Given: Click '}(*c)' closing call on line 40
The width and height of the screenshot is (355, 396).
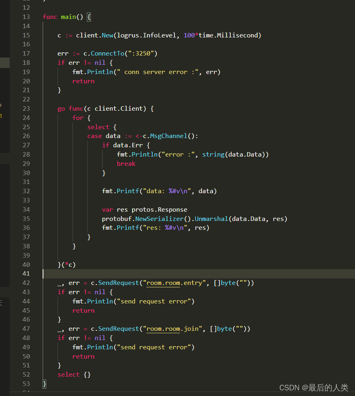Looking at the screenshot, I should pyautogui.click(x=67, y=265).
